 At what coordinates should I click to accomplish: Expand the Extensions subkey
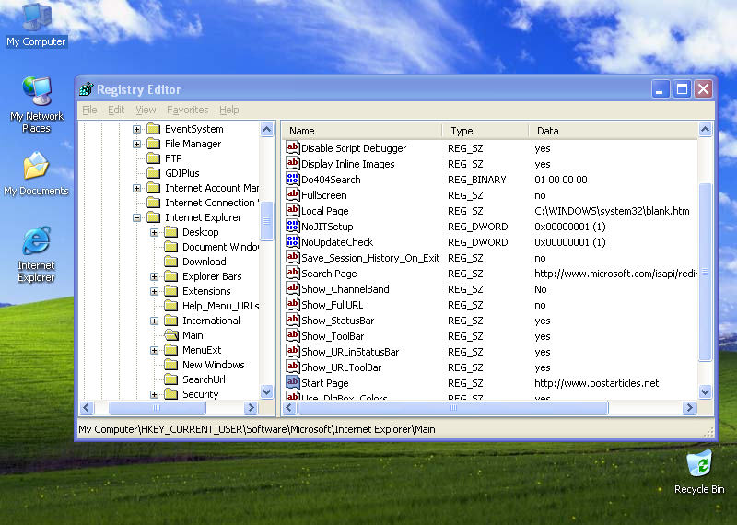tap(154, 291)
